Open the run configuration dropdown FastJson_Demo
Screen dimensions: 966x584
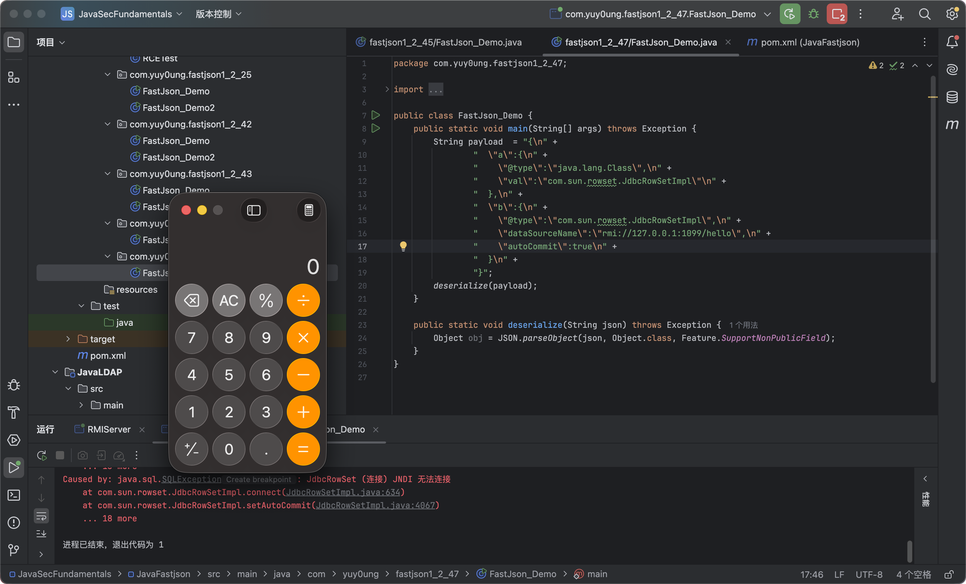pos(660,14)
